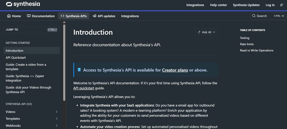Click the Introduction page heading
The width and height of the screenshot is (287, 129).
[93, 32]
